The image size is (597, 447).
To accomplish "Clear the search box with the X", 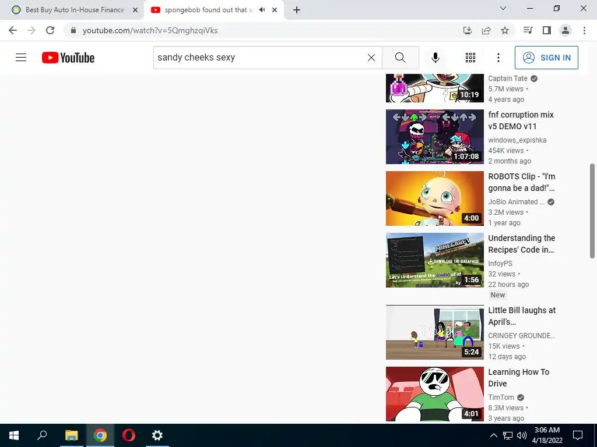I will point(371,58).
